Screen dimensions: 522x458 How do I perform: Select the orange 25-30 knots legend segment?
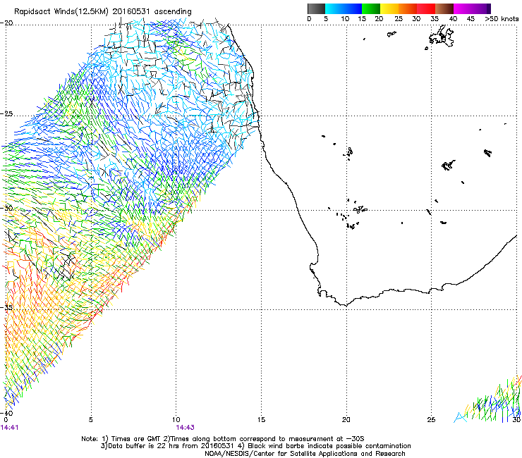tap(408, 8)
